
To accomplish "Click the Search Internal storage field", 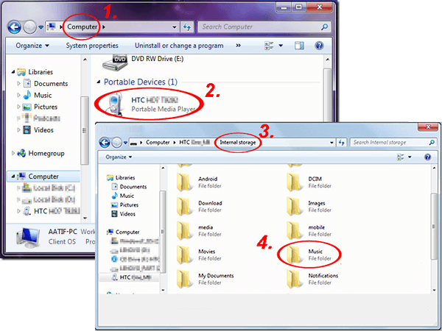I will (389, 143).
